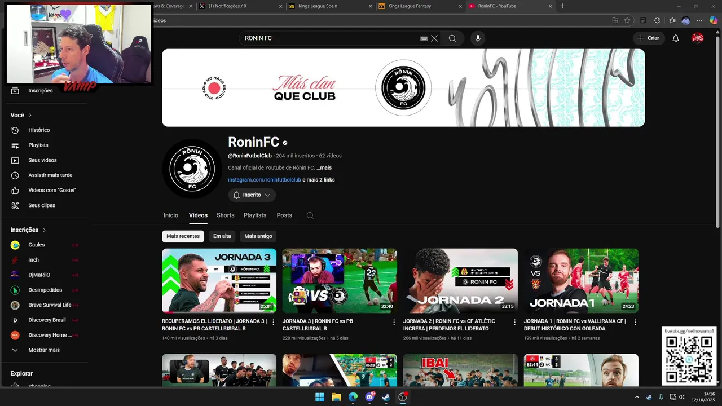The width and height of the screenshot is (722, 406).
Task: Open Windows Start menu
Action: [x=320, y=397]
